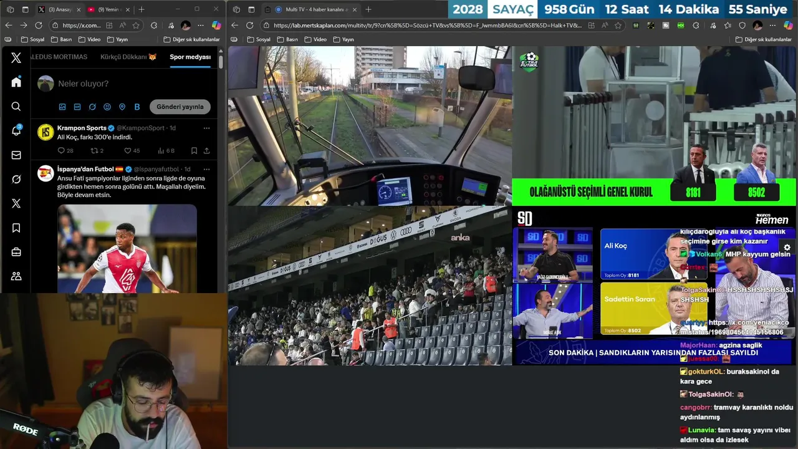Image resolution: width=798 pixels, height=449 pixels.
Task: Go back in the Multi TV window
Action: coord(234,25)
